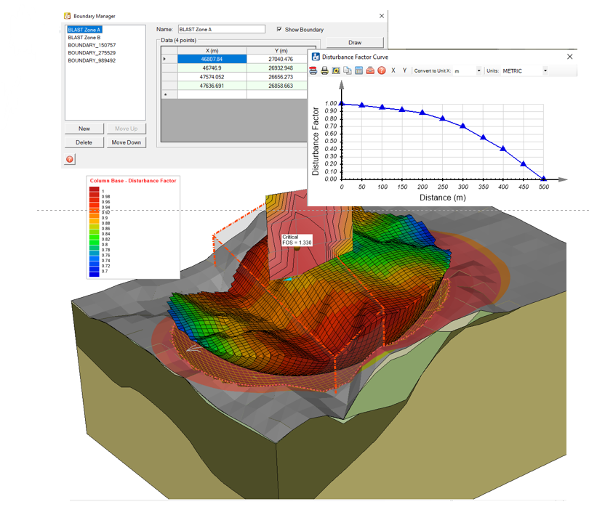Viewport: 589px width, 515px height.
Task: Click cell 47574.052 in data table
Action: (212, 77)
